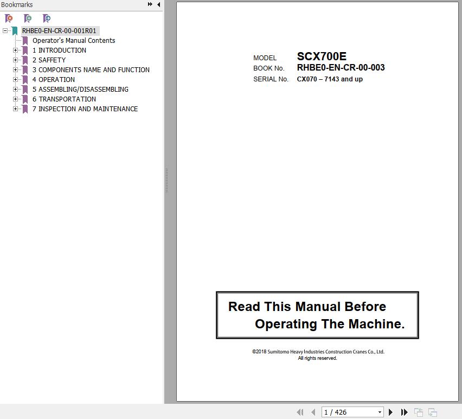Screen dimensions: 462x419
Task: Click the book number RHBE0-EN-CR-00-003 on page
Action: [341, 67]
